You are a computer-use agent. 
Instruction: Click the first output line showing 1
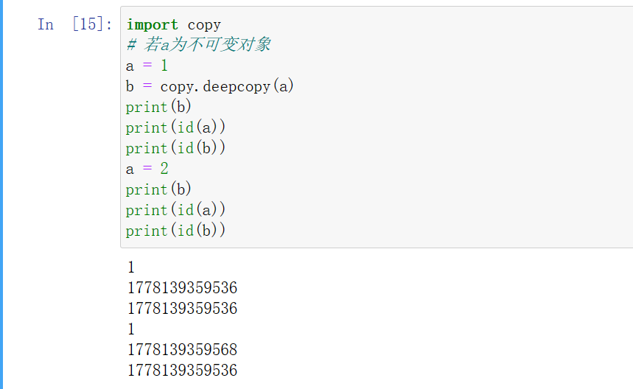pos(132,267)
